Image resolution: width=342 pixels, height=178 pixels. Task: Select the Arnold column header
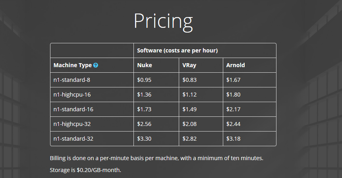[x=235, y=65]
